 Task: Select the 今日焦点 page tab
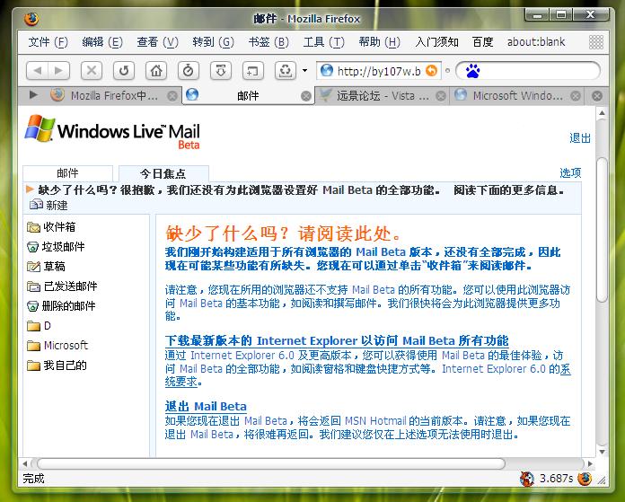[163, 173]
